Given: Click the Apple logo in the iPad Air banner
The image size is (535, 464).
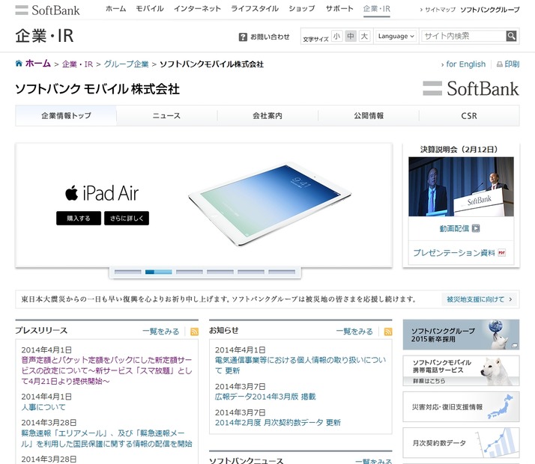Looking at the screenshot, I should pyautogui.click(x=72, y=192).
